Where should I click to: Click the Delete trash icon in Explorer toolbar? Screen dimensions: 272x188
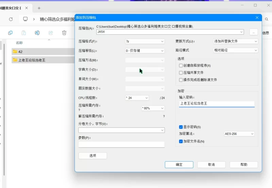pyautogui.click(x=64, y=33)
